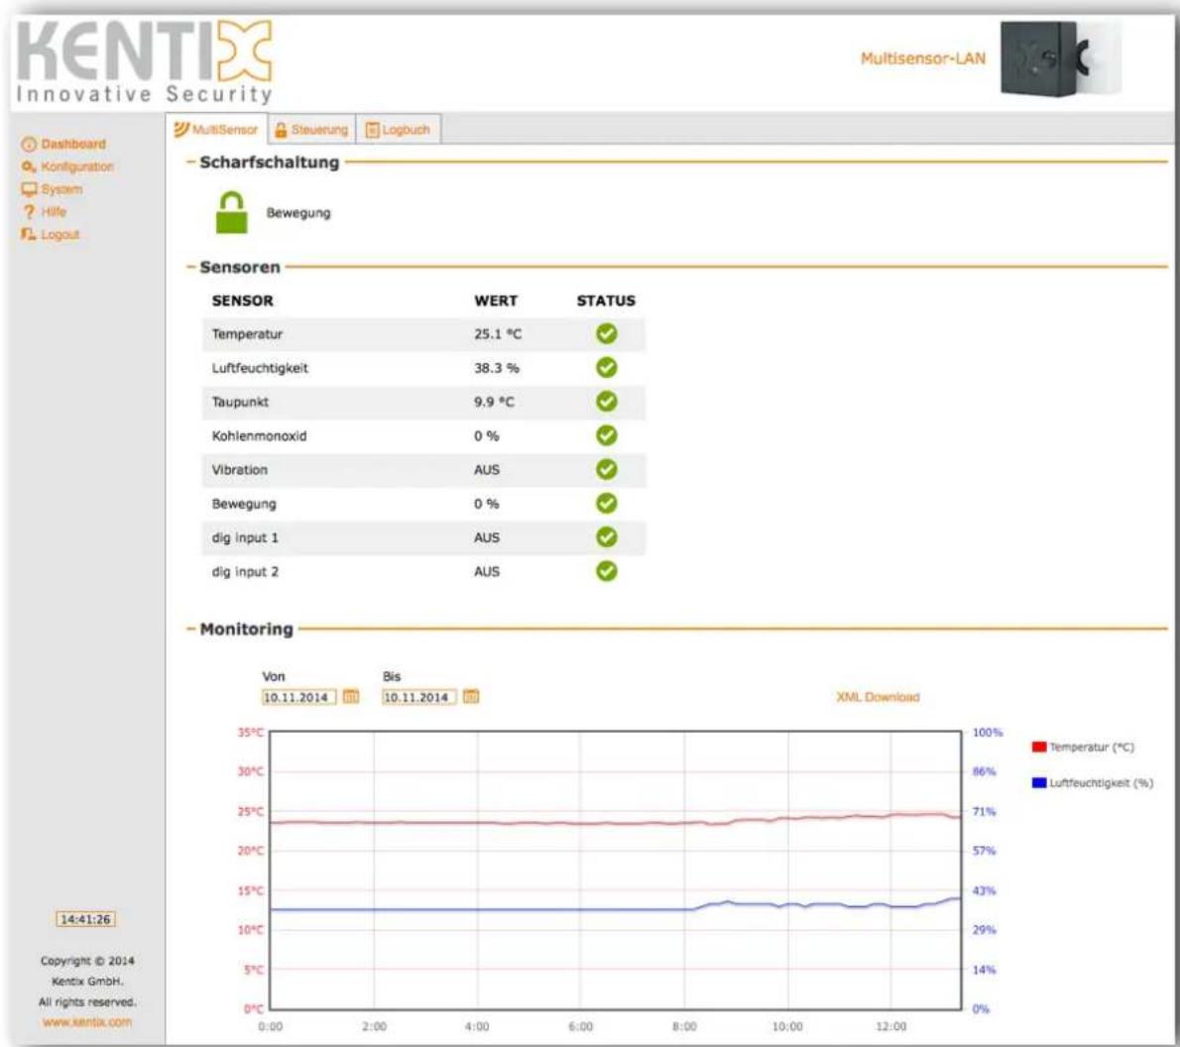Click the Multisensor-LAN title text
The image size is (1180, 1047).
[x=922, y=58]
